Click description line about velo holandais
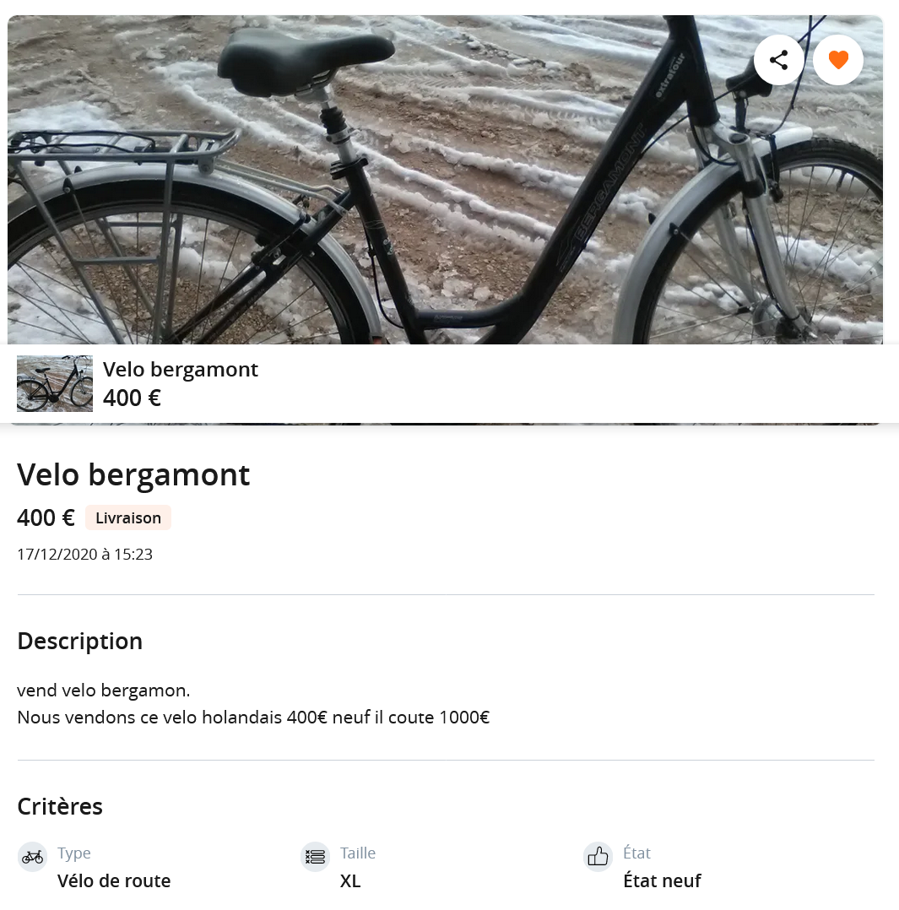Viewport: 899px width, 910px height. [253, 718]
